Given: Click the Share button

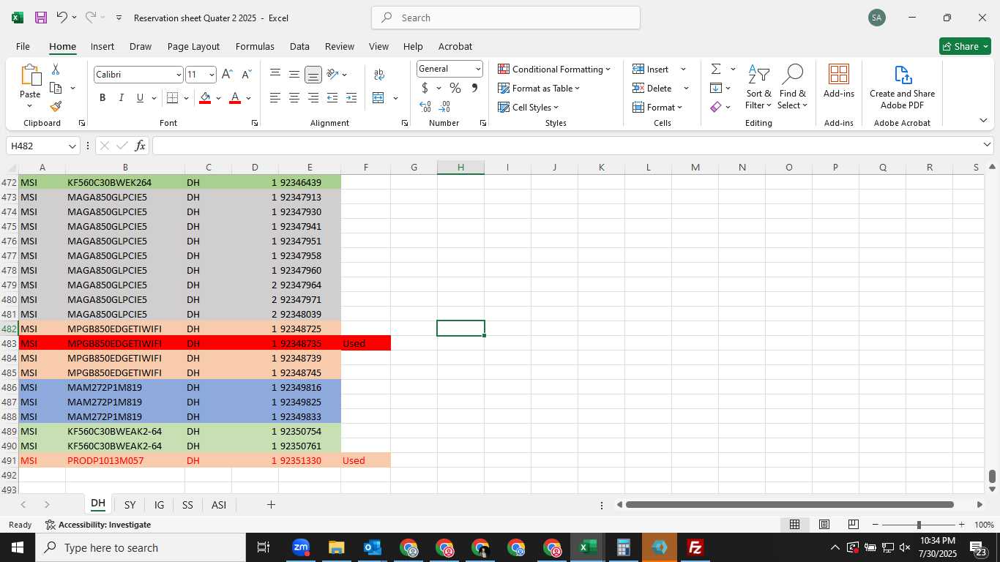Looking at the screenshot, I should 965,46.
